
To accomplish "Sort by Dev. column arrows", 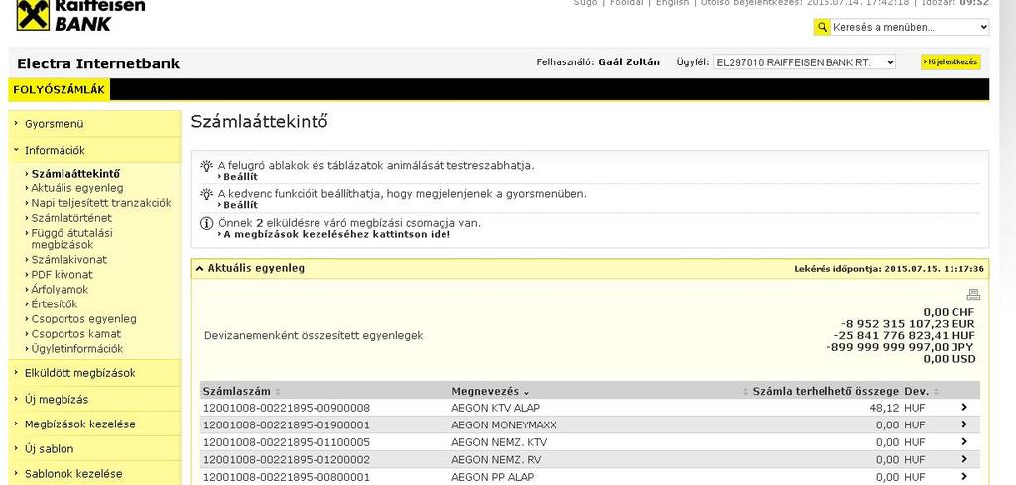I will point(937,392).
